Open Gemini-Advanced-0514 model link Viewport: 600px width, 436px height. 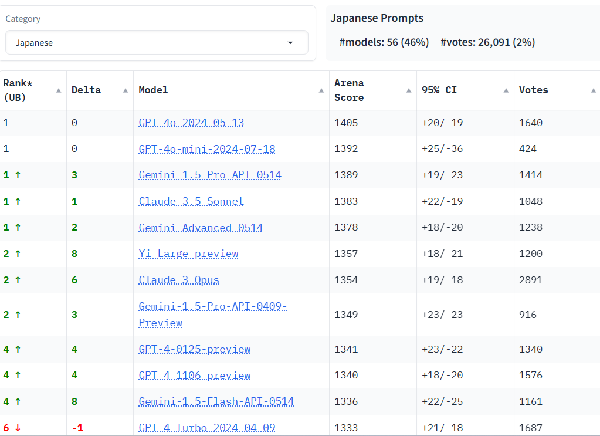coord(201,228)
